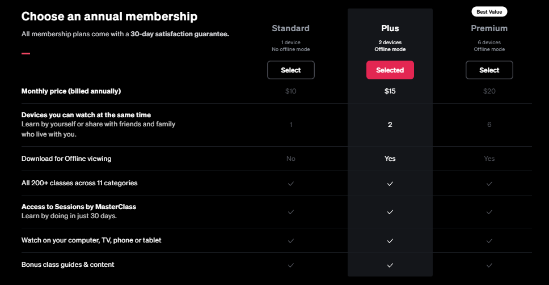The width and height of the screenshot is (549, 285).
Task: Click the red accent line below the guarantee text
Action: (x=26, y=54)
